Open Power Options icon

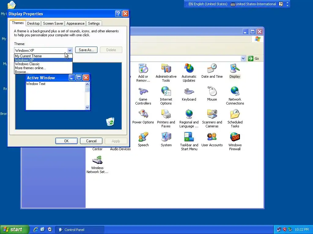143,117
